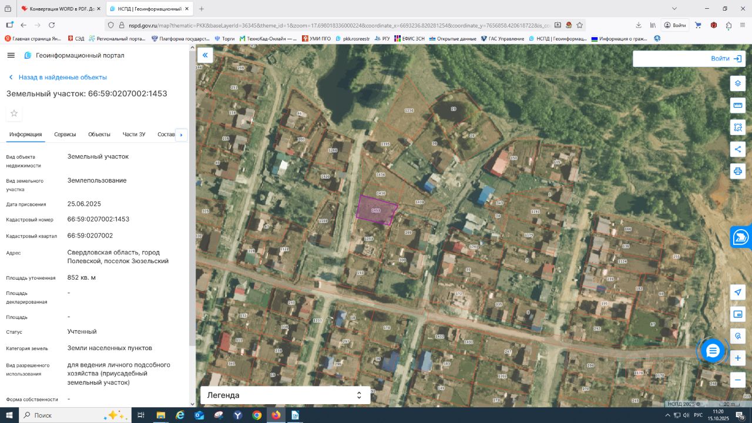Reload the page in the browser
The image size is (752, 423).
tap(52, 25)
